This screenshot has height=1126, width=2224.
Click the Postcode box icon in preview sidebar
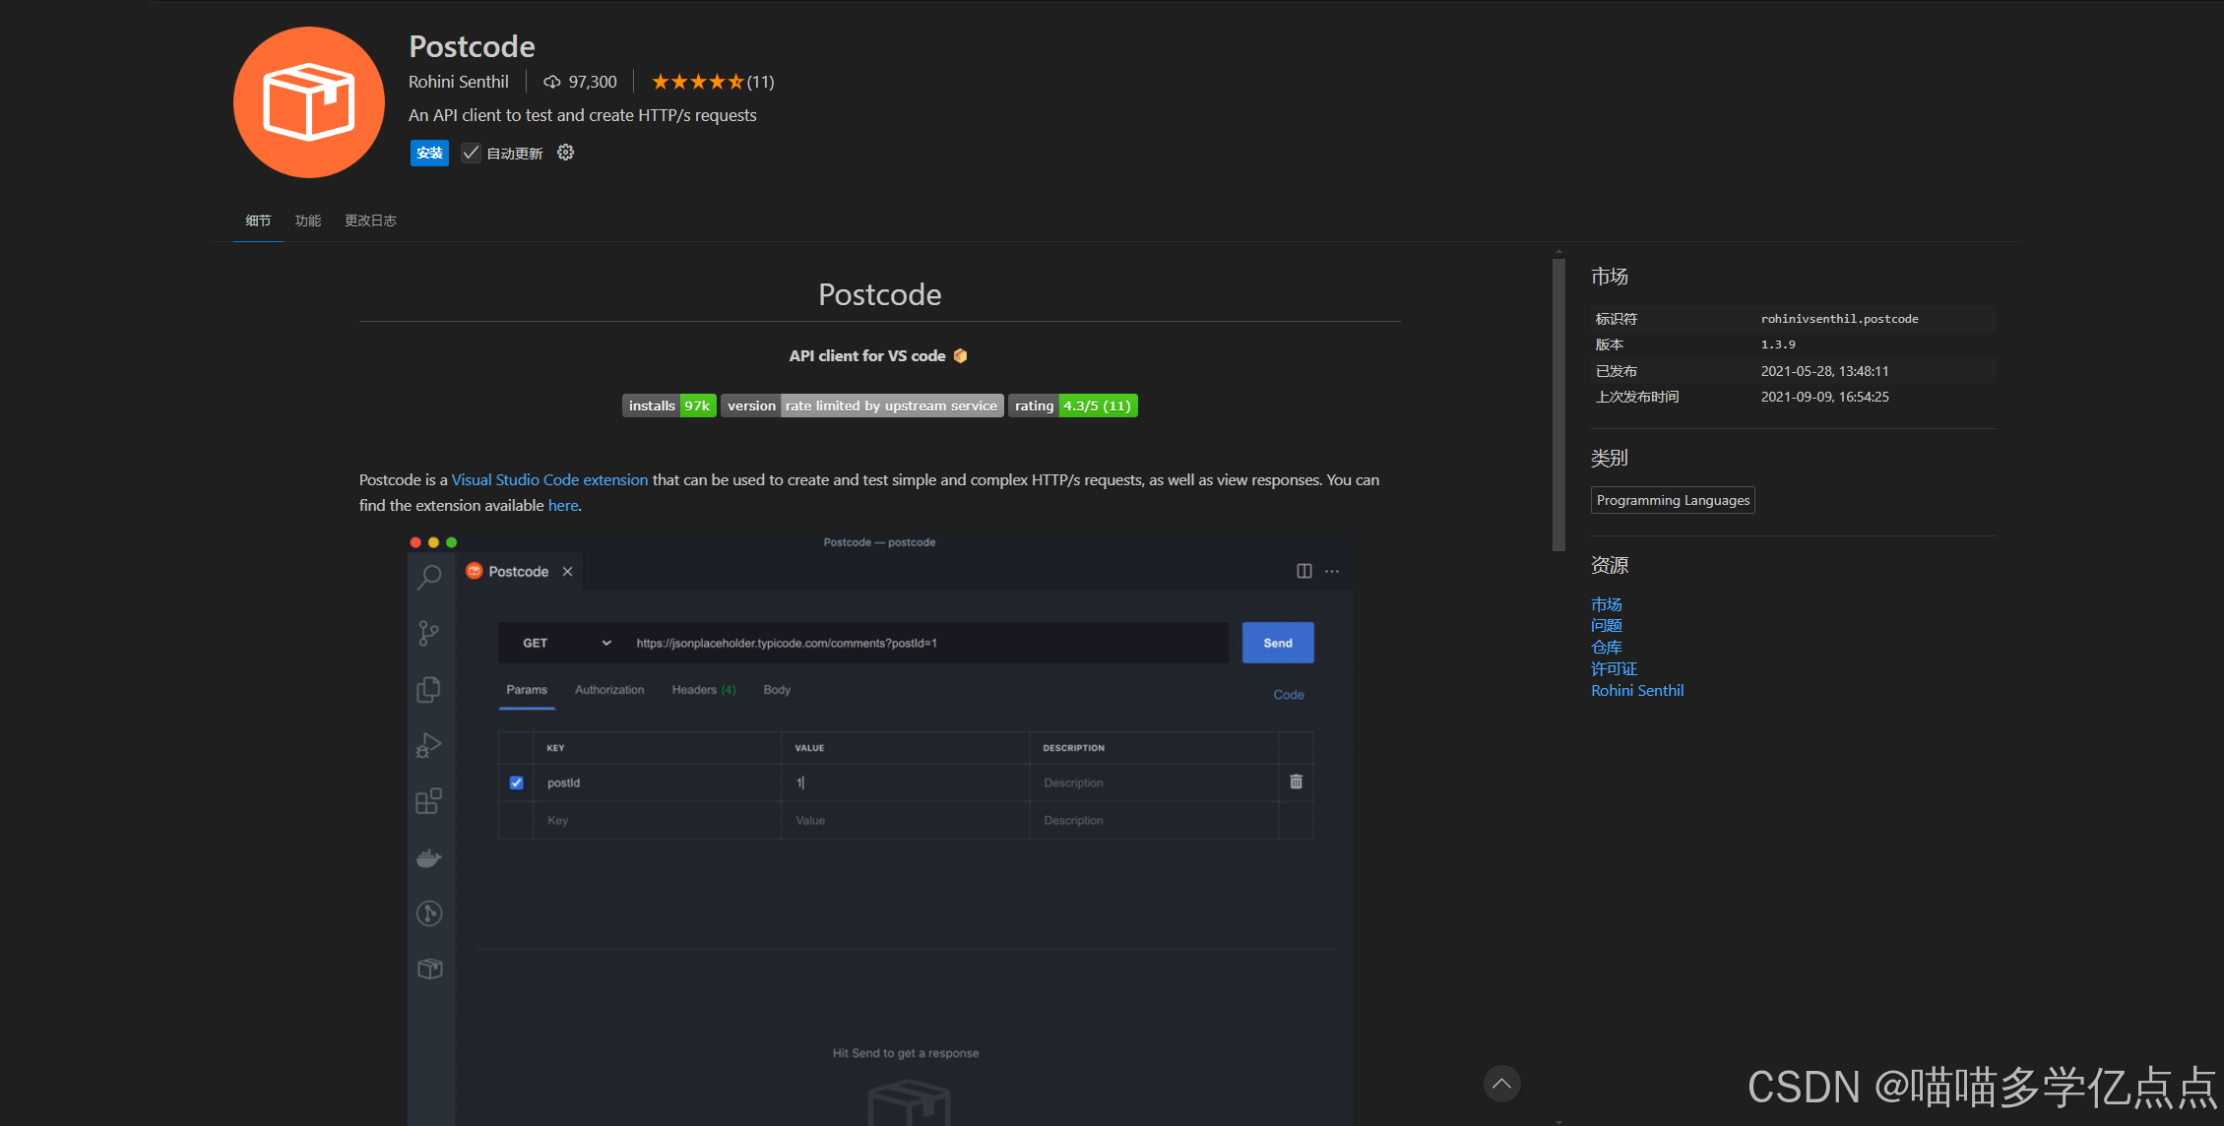click(x=430, y=970)
